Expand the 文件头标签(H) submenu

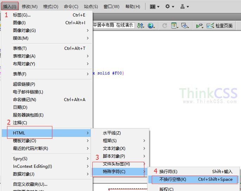coord(120,164)
